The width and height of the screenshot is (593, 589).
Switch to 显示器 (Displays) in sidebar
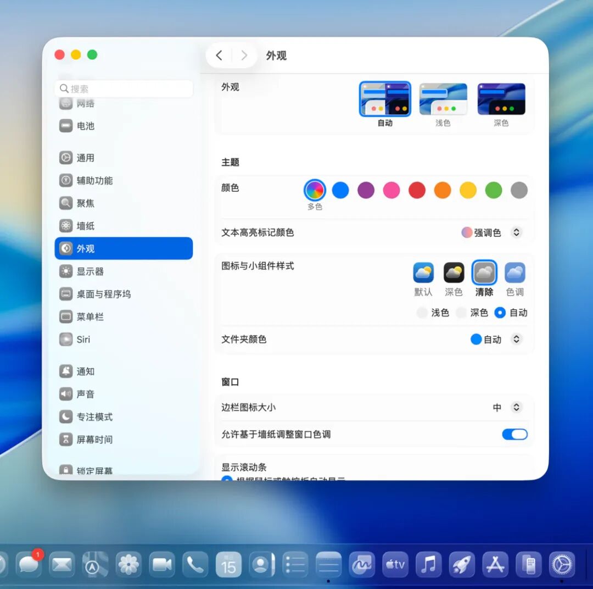[124, 271]
